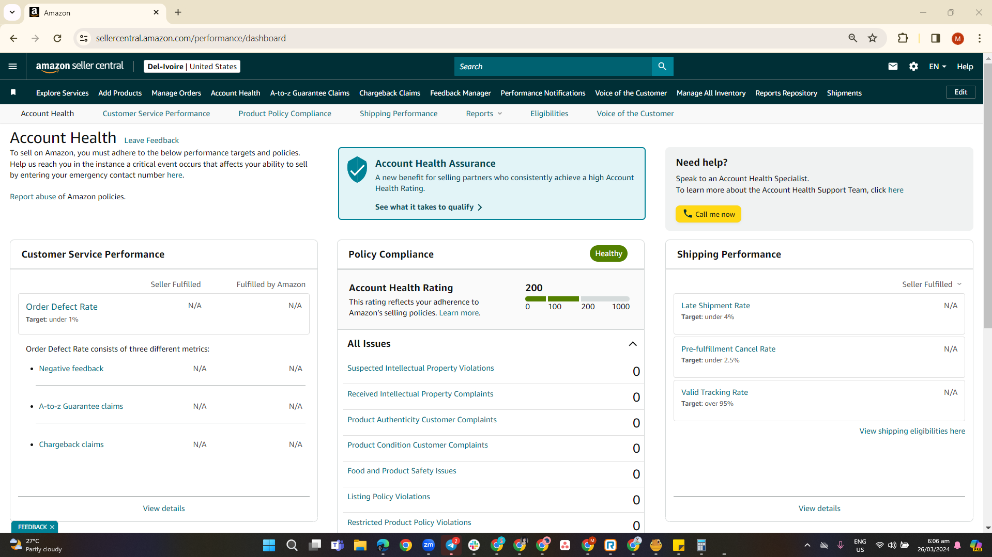Open the Late Shipment Rate link

715,306
